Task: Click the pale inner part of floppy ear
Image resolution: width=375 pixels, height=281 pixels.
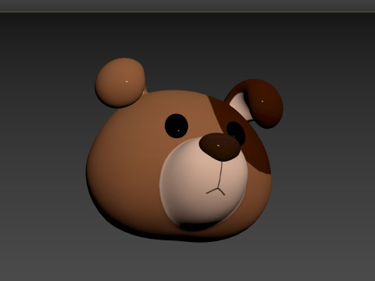Action: [x=241, y=106]
